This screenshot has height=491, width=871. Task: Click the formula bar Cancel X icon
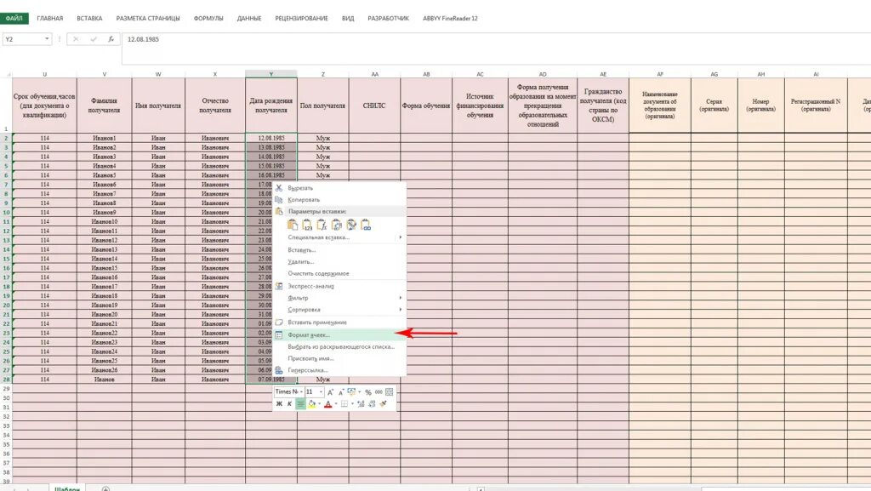(x=76, y=39)
